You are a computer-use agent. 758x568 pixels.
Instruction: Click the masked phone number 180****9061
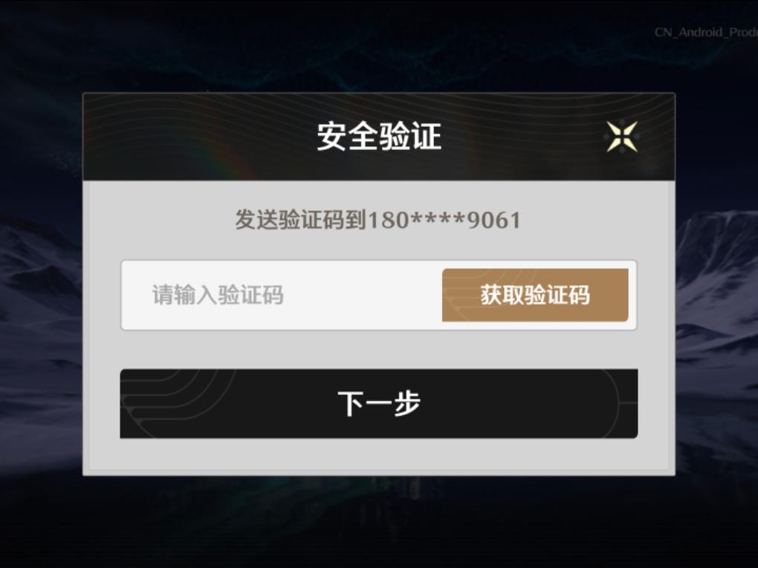444,221
